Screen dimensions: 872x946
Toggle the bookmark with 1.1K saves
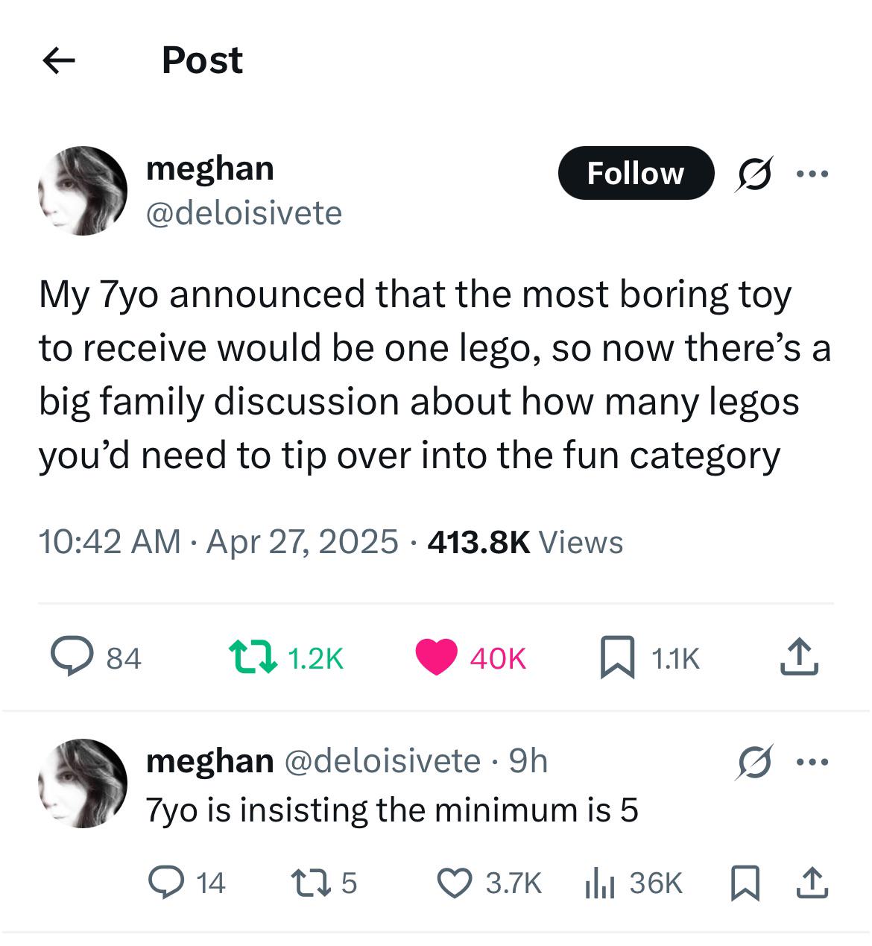617,658
